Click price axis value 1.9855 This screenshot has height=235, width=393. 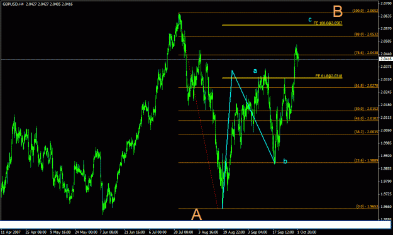386,168
